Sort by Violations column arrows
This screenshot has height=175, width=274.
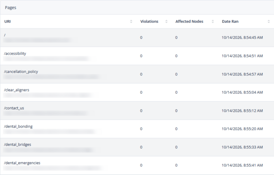[x=166, y=21]
